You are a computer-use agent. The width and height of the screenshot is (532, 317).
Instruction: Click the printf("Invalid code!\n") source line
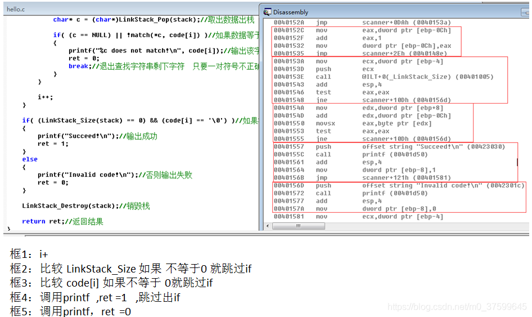(115, 175)
